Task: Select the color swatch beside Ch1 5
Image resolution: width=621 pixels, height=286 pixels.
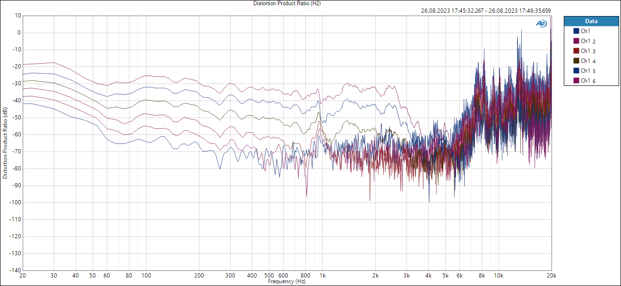Action: pos(576,70)
